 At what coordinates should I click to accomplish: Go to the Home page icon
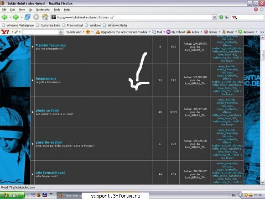45,17
